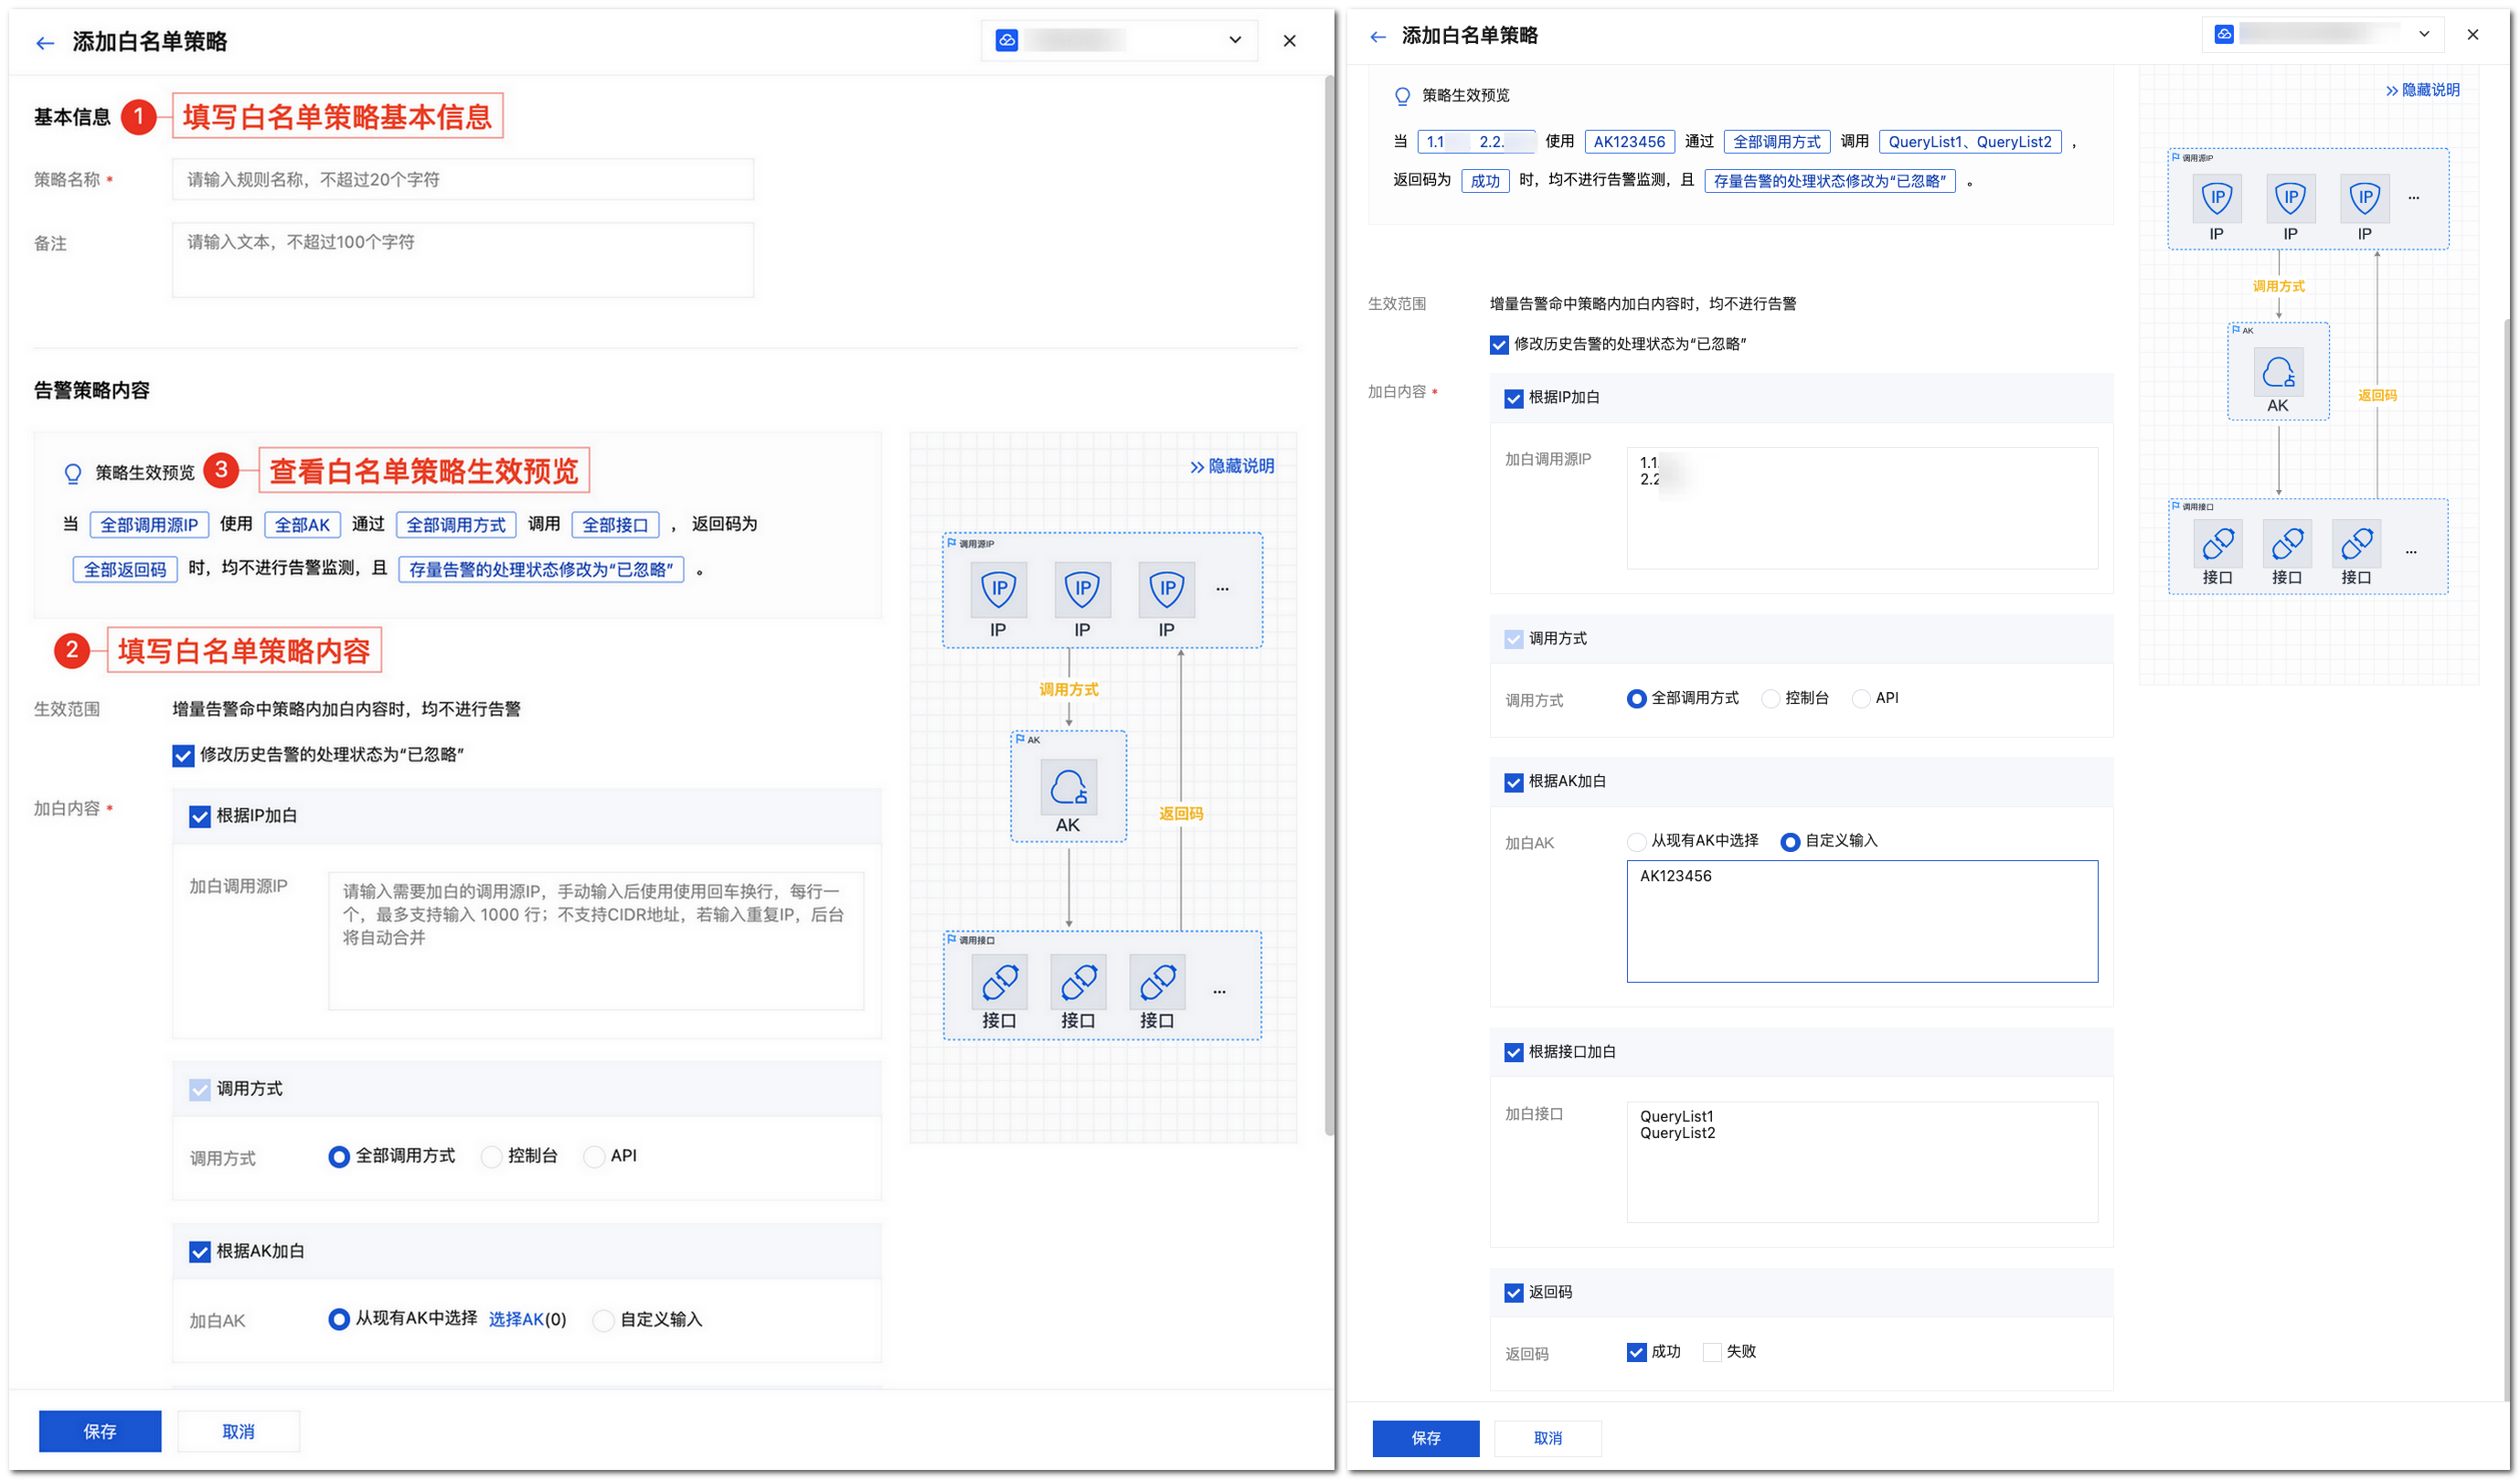Click third 接口 link icon in left diagram

tap(1157, 982)
